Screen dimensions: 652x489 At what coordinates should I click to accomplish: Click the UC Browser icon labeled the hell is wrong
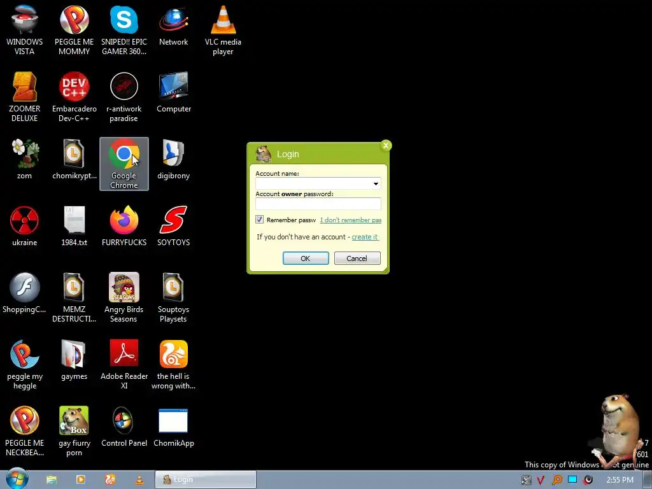click(x=173, y=364)
